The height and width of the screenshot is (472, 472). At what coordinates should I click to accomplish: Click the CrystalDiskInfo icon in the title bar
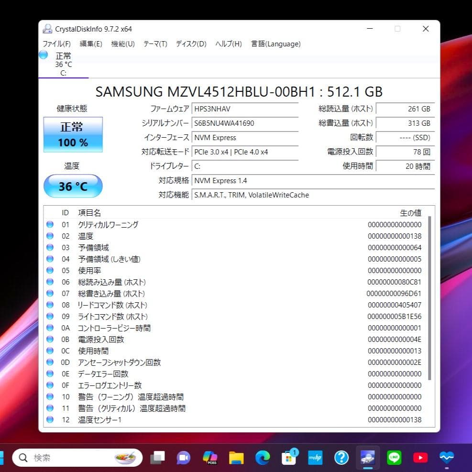pyautogui.click(x=47, y=29)
